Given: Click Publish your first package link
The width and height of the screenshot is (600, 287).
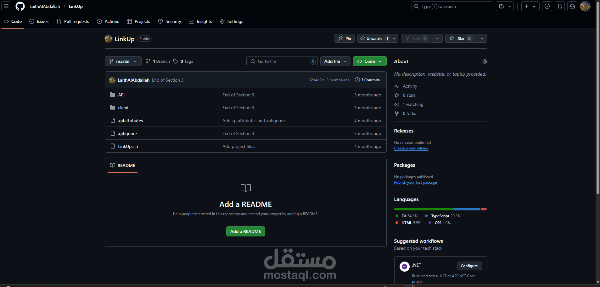Looking at the screenshot, I should 415,182.
